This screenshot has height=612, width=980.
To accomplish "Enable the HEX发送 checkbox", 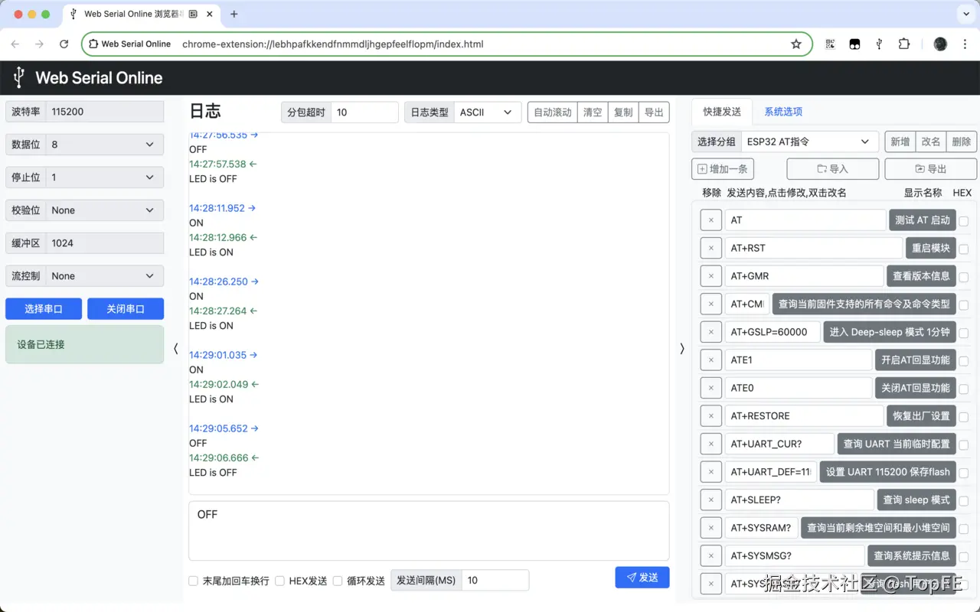I will point(279,581).
